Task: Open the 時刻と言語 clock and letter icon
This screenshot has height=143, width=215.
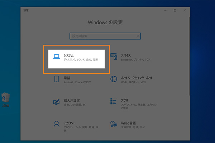Action: 114,124
